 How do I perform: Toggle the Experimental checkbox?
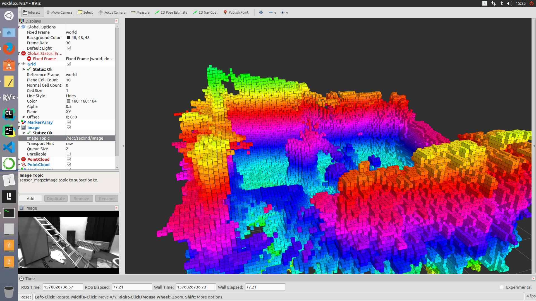(502, 287)
